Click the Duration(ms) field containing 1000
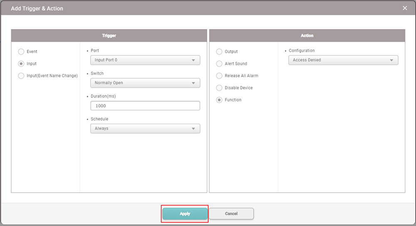This screenshot has height=226, width=416. click(x=145, y=106)
